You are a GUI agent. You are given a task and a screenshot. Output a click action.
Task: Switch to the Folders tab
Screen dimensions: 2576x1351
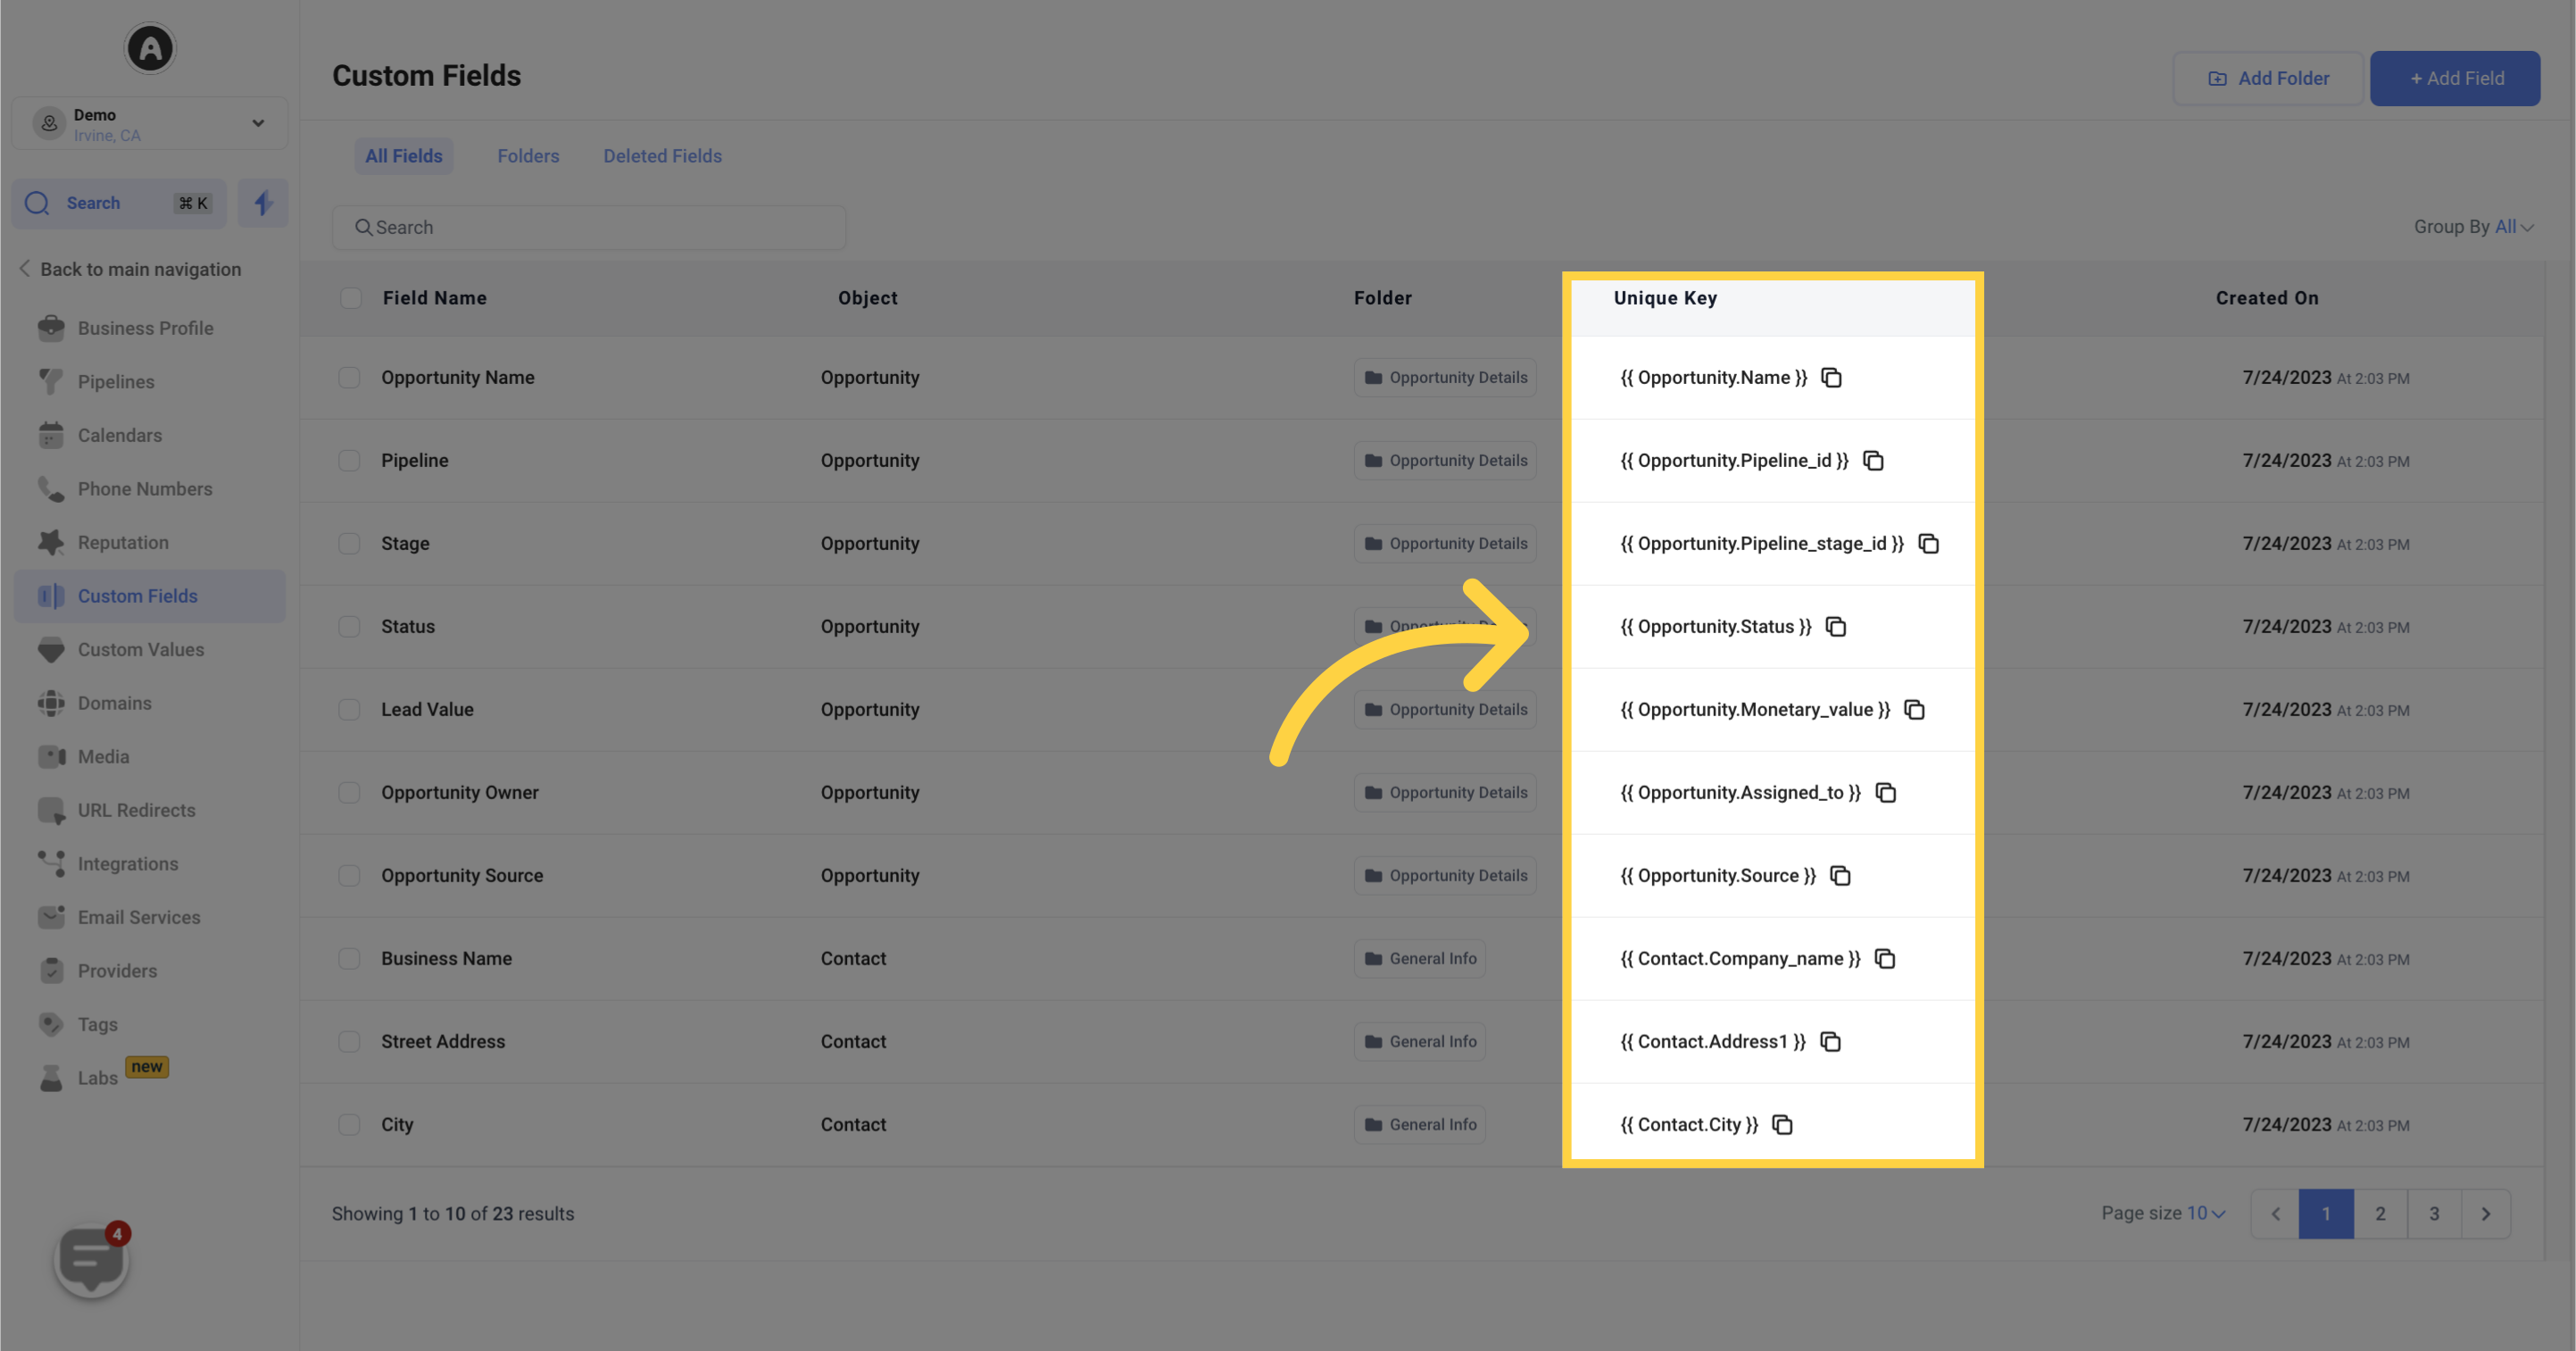pos(528,156)
